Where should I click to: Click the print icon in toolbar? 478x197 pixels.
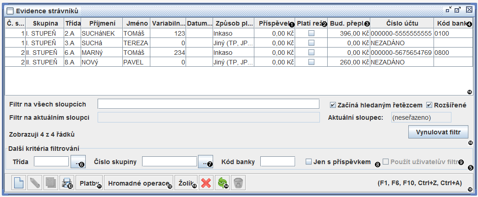point(66,183)
